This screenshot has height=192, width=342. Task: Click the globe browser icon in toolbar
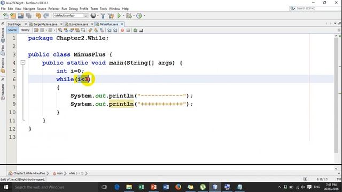point(93,15)
